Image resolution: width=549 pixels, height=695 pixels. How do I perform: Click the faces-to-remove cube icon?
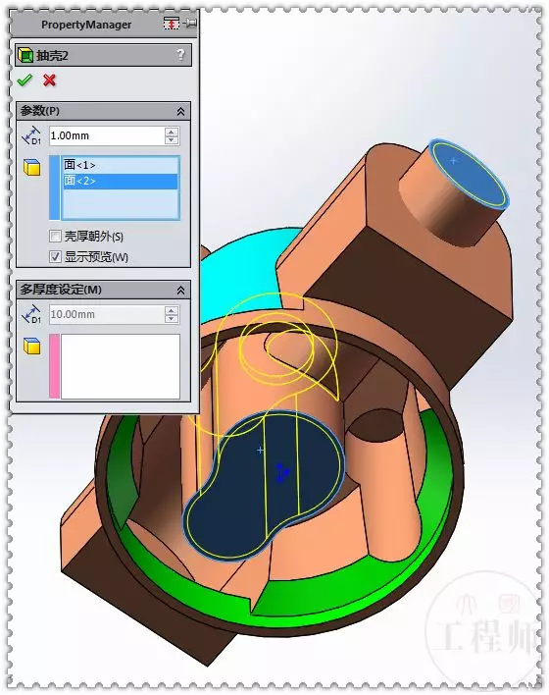pyautogui.click(x=32, y=168)
